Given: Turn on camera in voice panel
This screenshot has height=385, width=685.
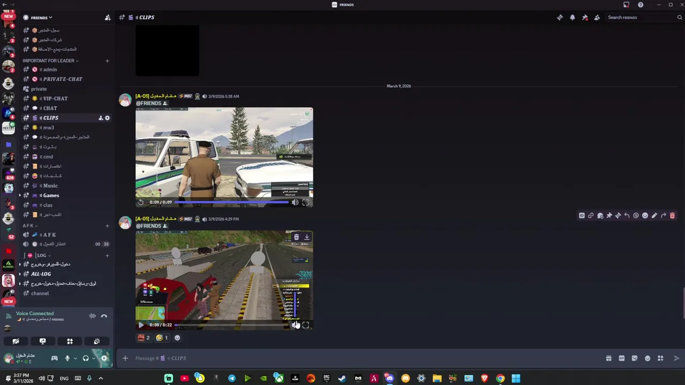Looking at the screenshot, I should click(16, 341).
